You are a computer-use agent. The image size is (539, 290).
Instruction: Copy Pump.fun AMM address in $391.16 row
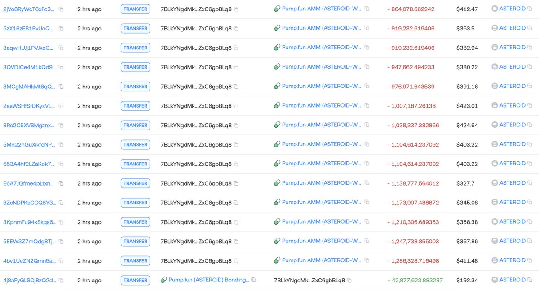(367, 86)
